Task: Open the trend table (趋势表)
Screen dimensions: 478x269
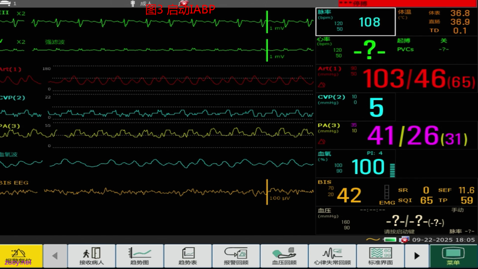Action: click(188, 256)
